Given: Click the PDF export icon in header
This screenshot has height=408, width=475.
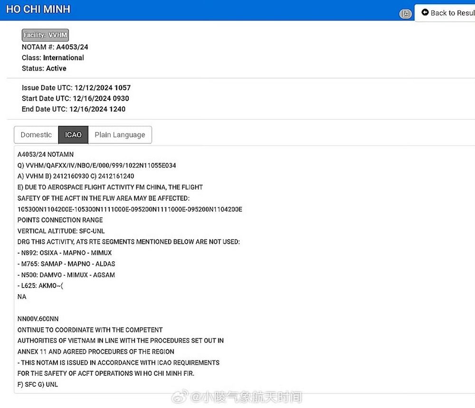Looking at the screenshot, I should tap(405, 14).
